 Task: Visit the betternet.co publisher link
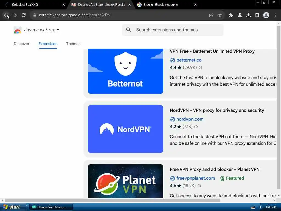189,60
